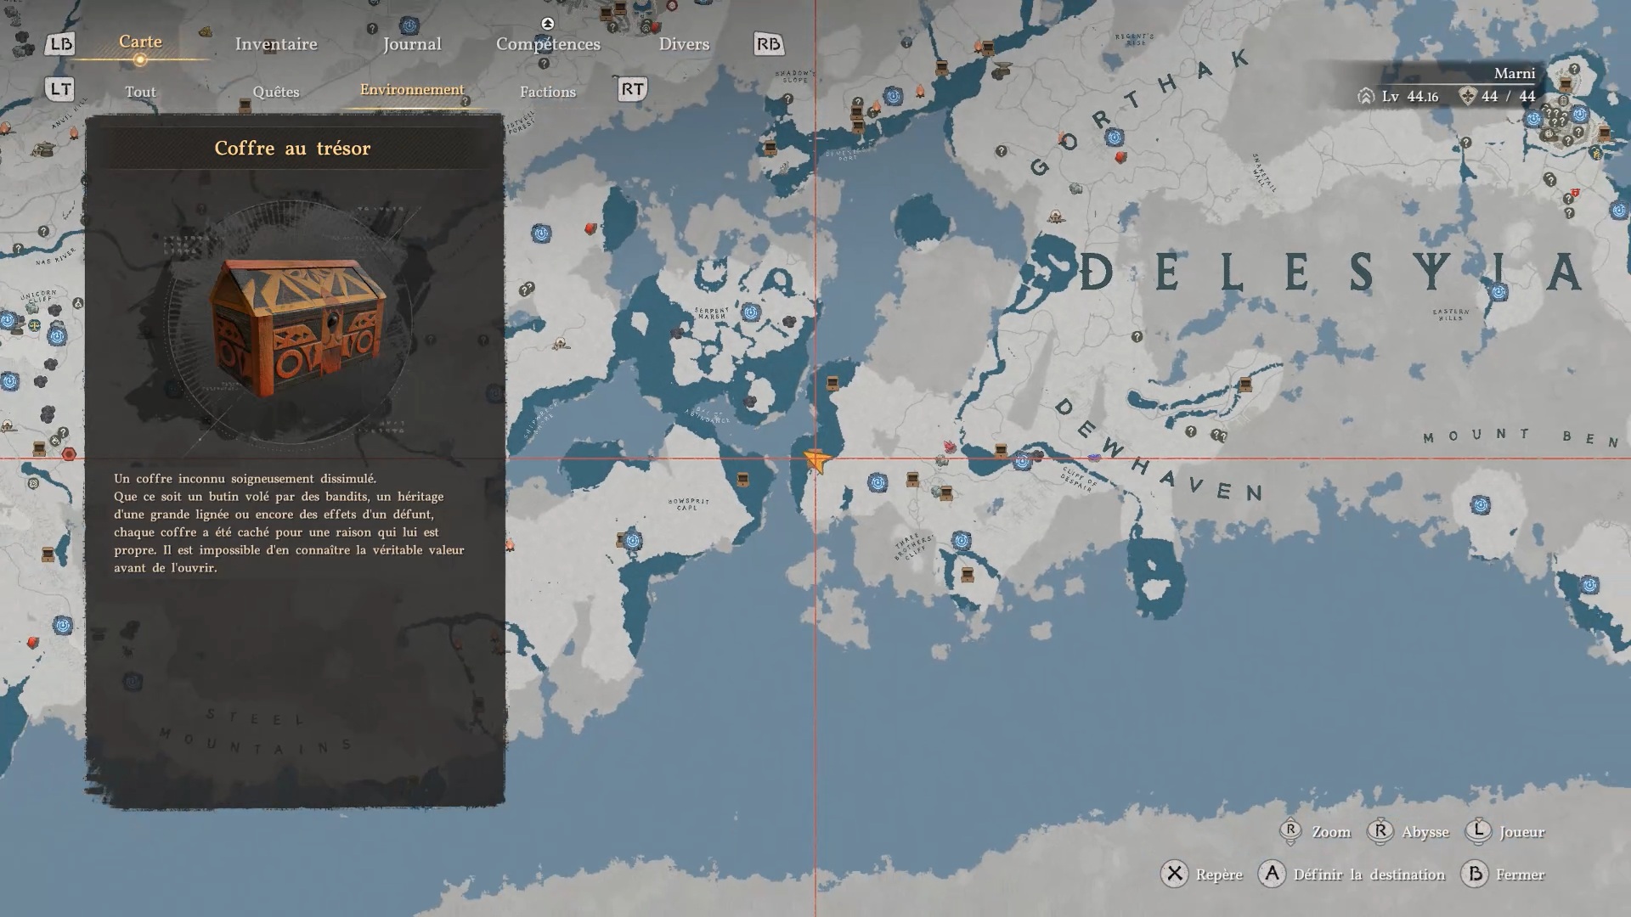Screen dimensions: 1631x917
Task: Switch to the Inventaire tab
Action: pos(276,44)
